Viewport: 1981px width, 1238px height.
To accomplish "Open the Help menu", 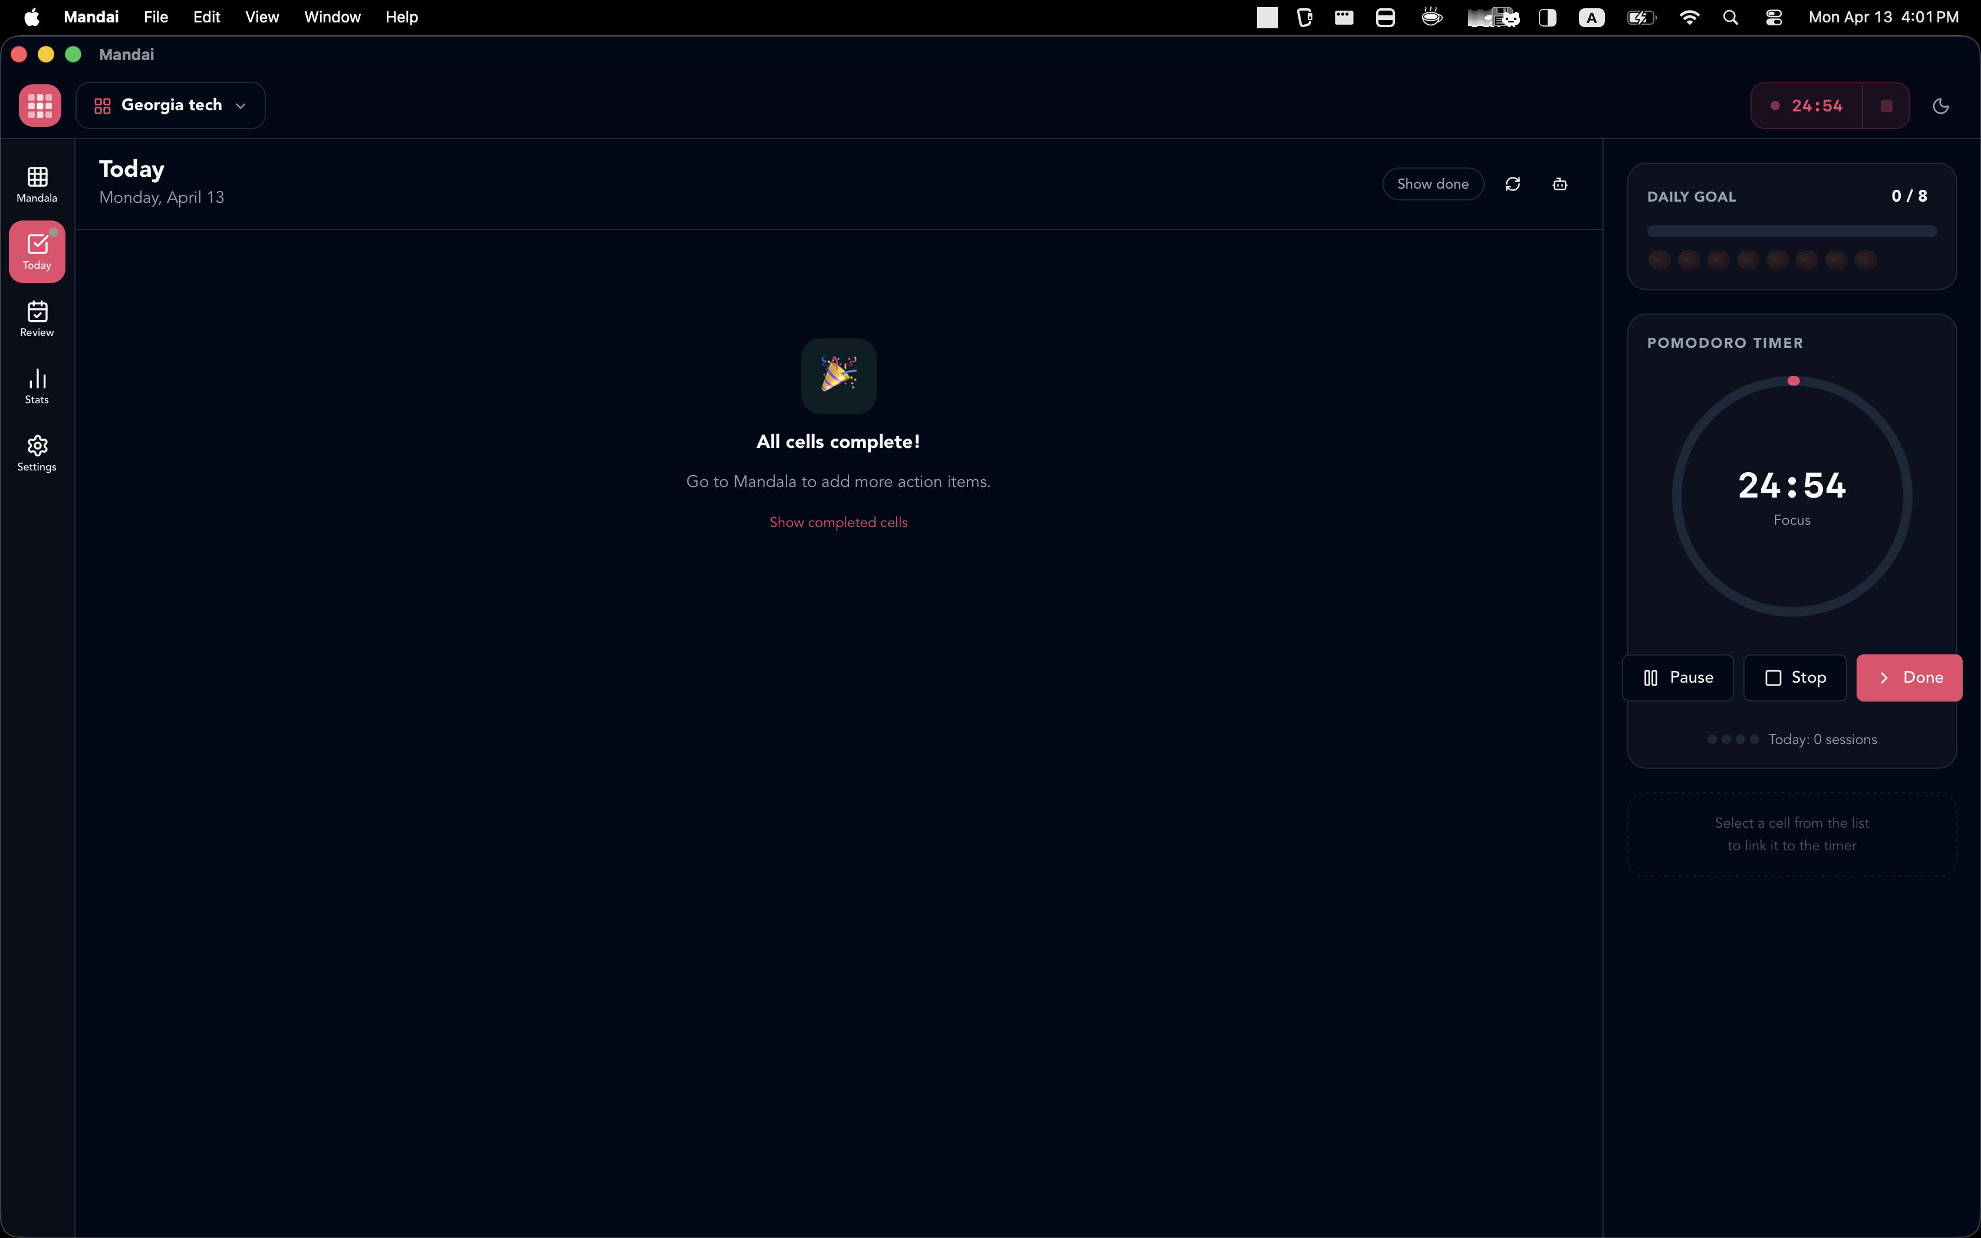I will click(x=402, y=17).
